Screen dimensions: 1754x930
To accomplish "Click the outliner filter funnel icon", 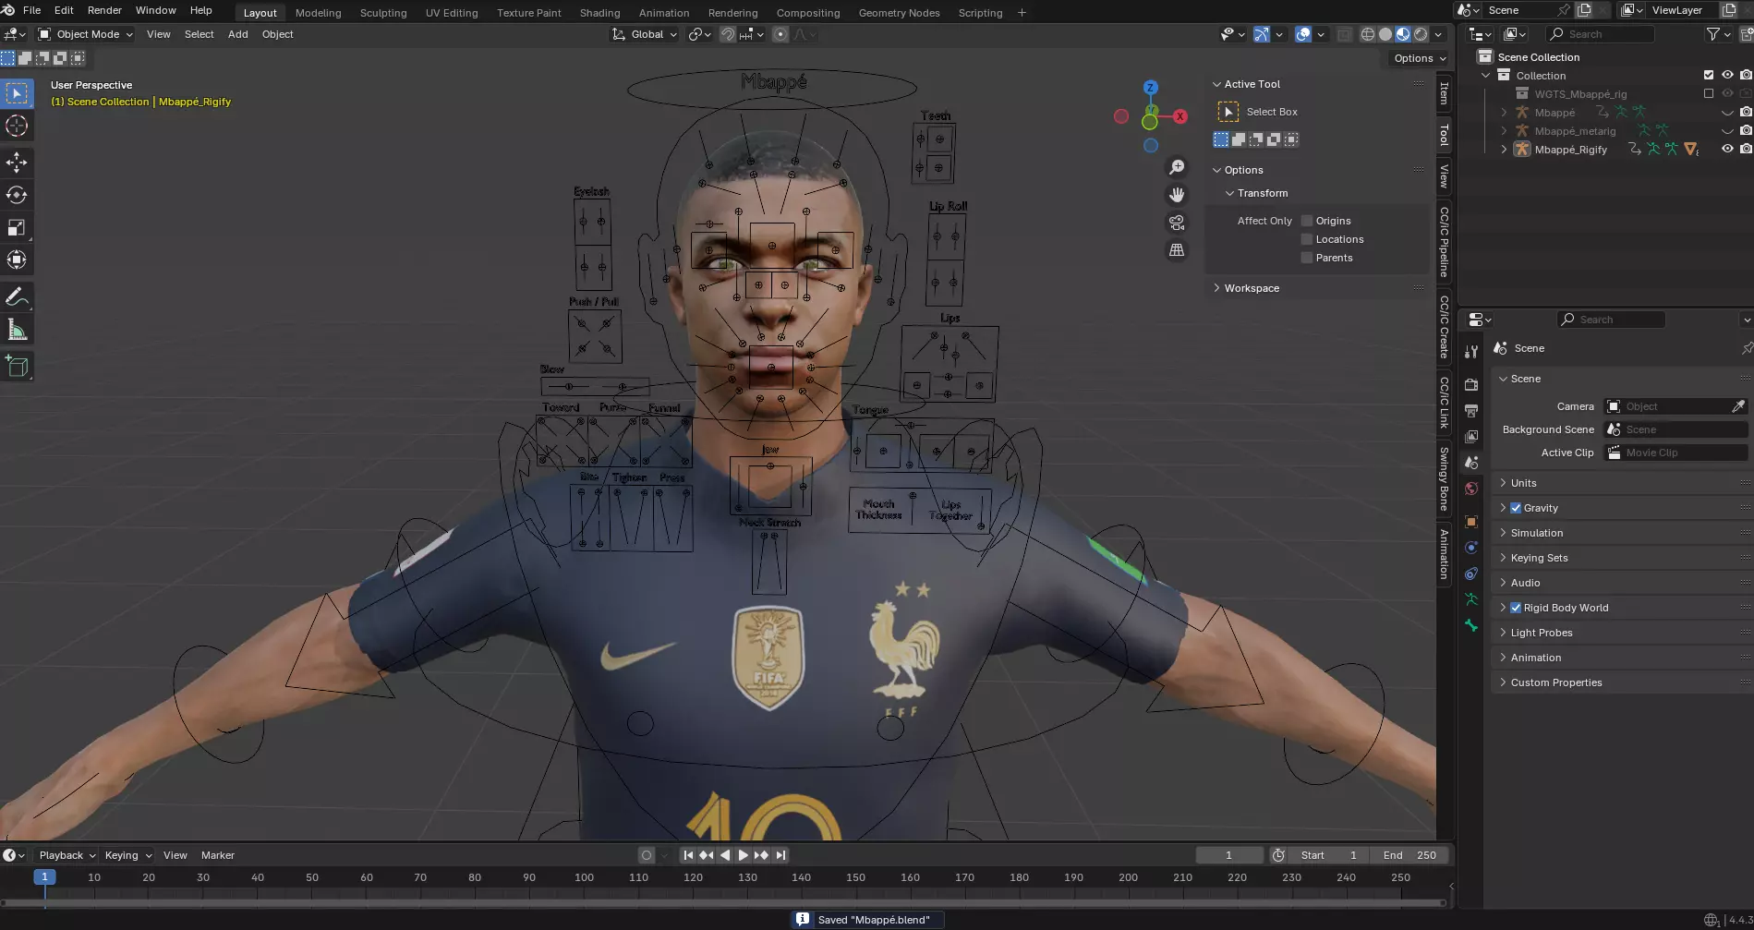I will click(1713, 34).
